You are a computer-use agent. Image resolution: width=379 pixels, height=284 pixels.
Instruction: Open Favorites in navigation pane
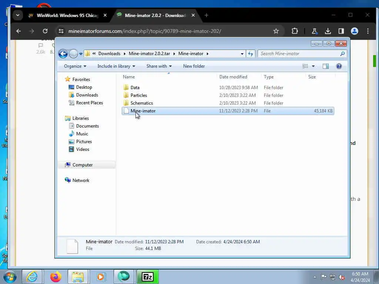(x=81, y=80)
